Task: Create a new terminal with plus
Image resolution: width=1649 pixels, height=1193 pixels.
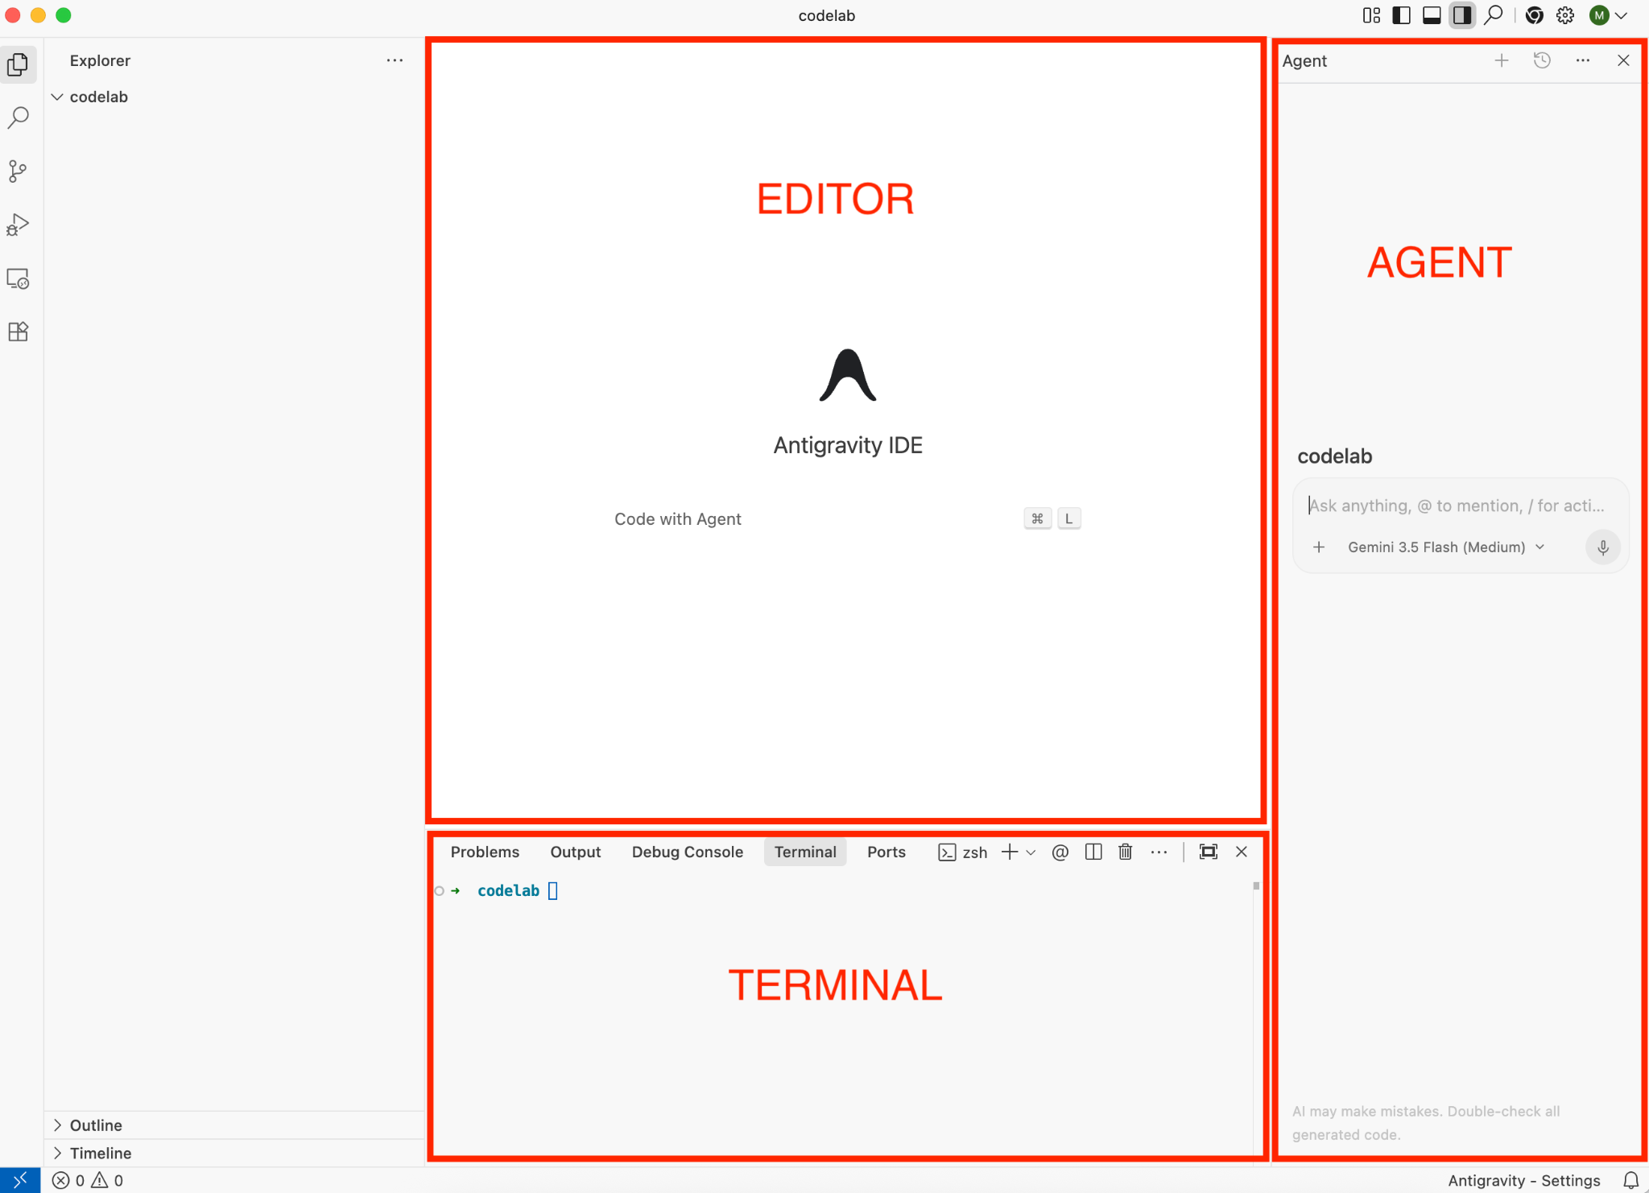Action: click(1010, 852)
